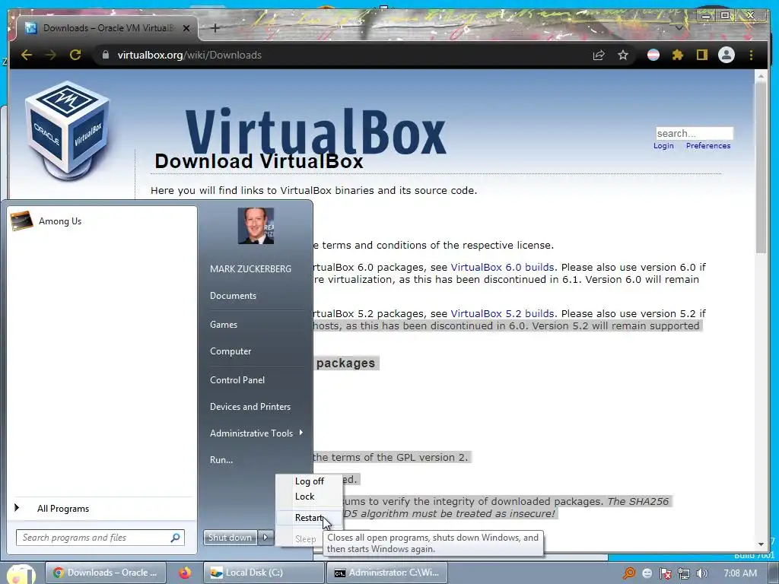Image resolution: width=779 pixels, height=584 pixels.
Task: Click the Start menu search magnifier icon
Action: click(x=176, y=538)
